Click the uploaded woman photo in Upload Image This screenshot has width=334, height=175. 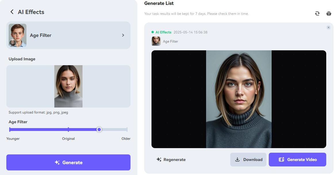pos(68,86)
